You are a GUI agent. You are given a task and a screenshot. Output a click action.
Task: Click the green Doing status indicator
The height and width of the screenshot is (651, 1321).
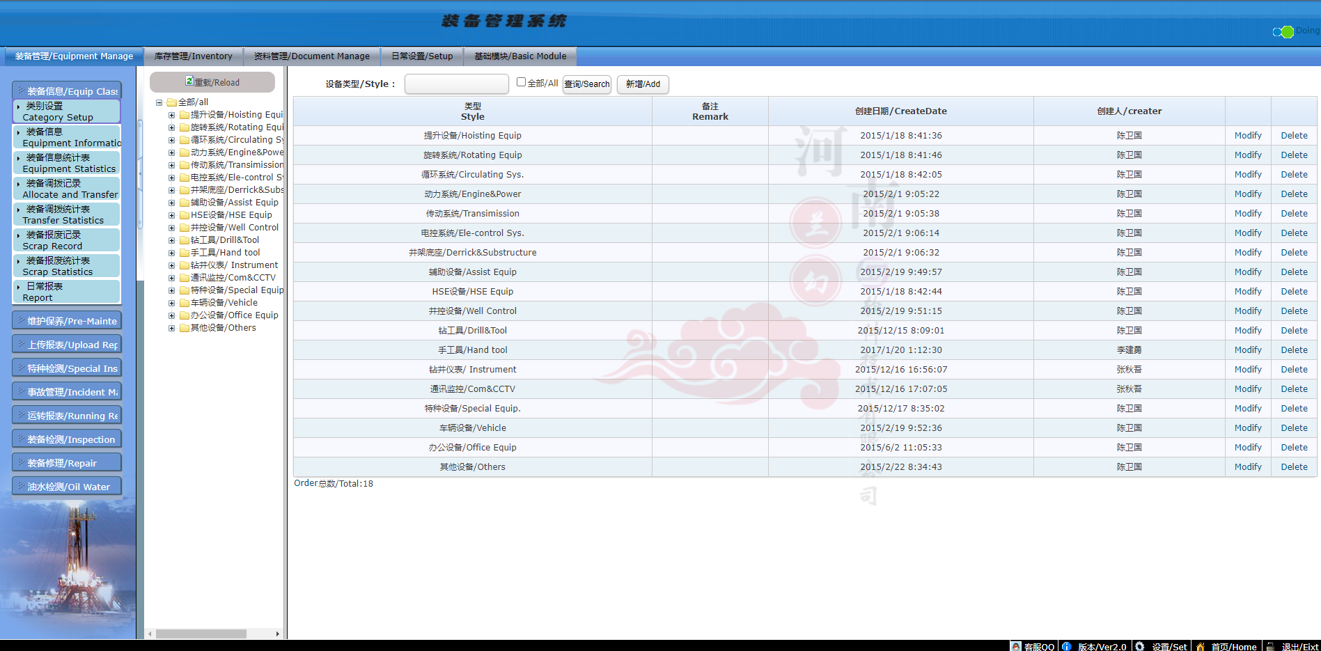tap(1287, 31)
